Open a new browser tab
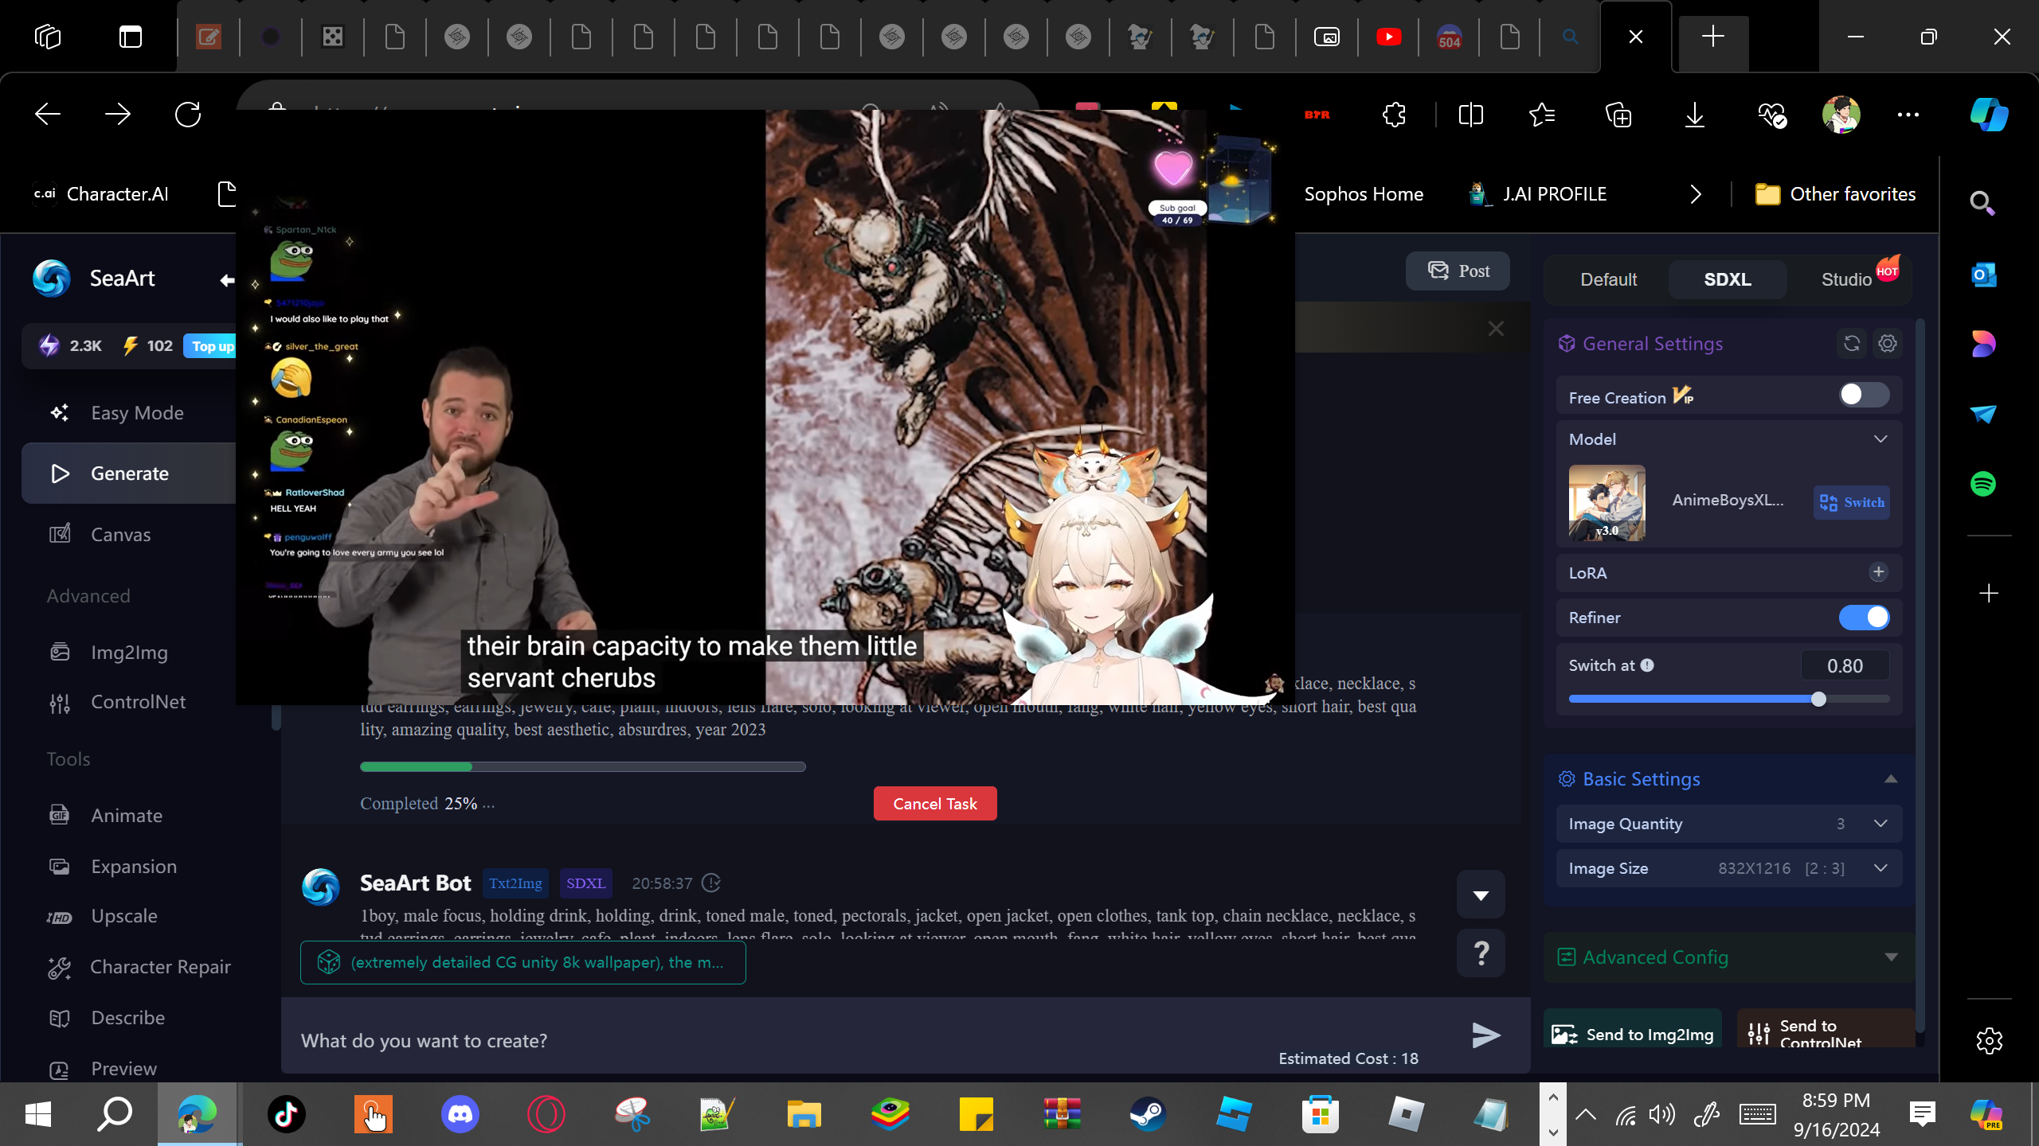Screen dimensions: 2039x1146 (1712, 37)
